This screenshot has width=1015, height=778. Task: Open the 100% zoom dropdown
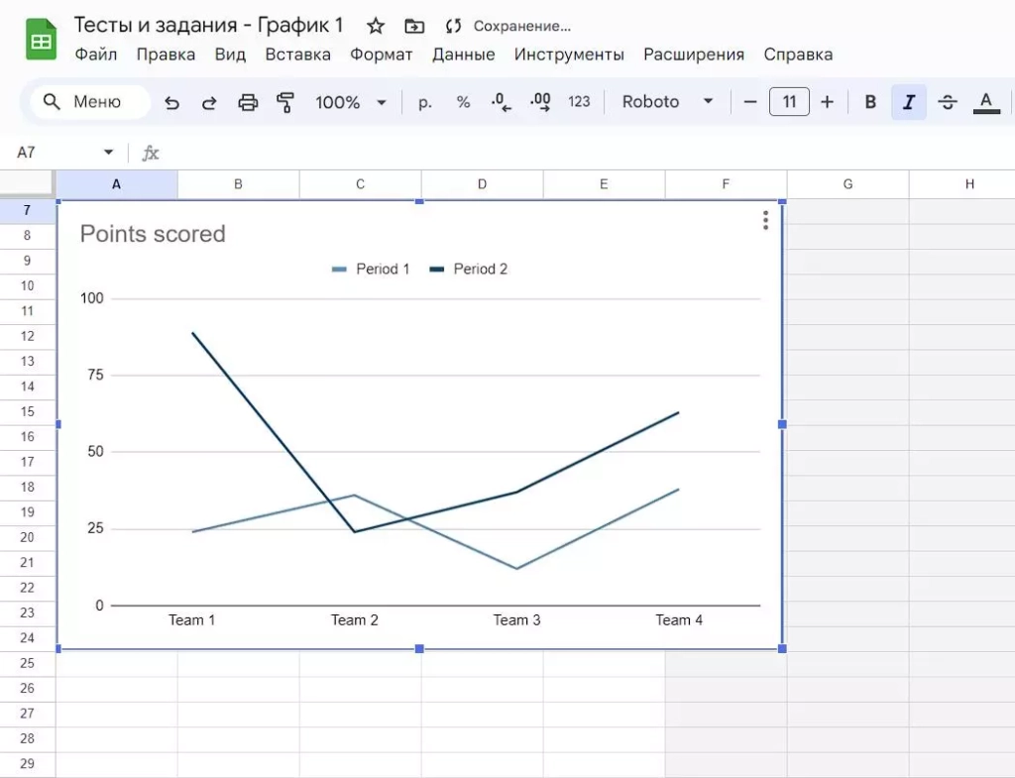[351, 102]
